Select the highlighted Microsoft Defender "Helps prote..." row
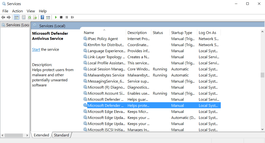The image size is (265, 143). point(154,106)
